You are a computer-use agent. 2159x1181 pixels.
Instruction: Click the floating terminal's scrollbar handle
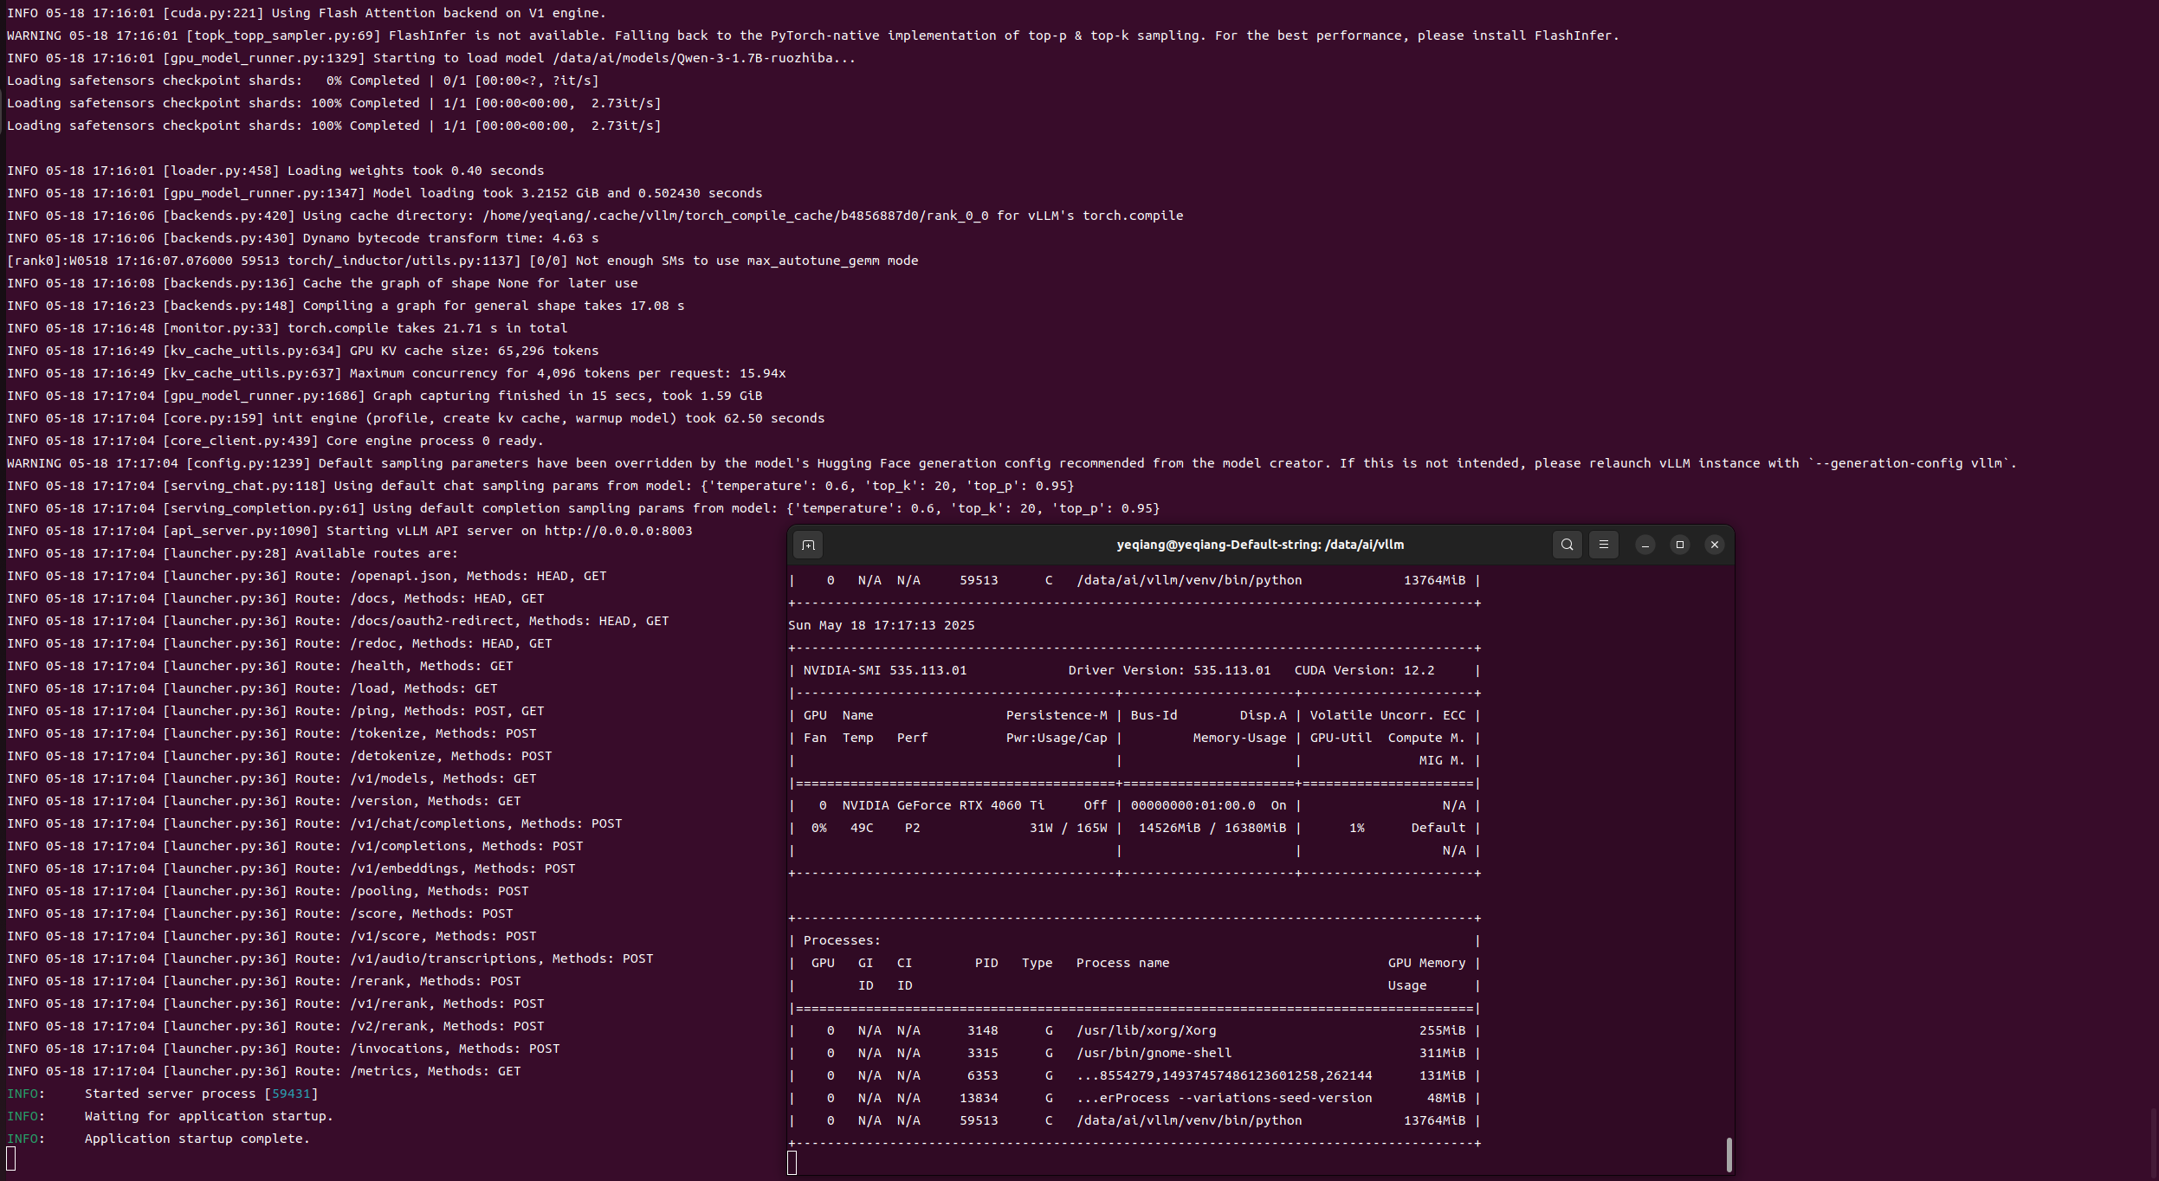click(x=1729, y=1154)
